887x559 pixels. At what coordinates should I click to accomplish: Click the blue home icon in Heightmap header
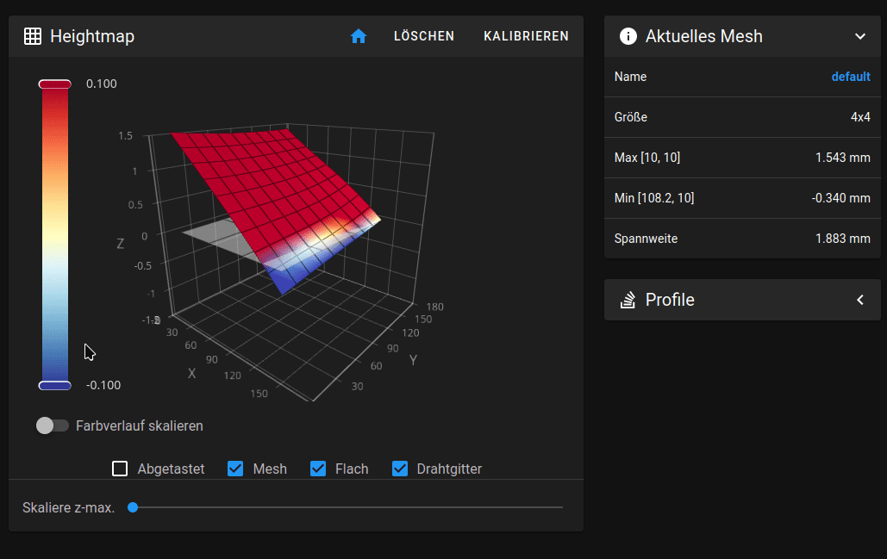[x=358, y=36]
